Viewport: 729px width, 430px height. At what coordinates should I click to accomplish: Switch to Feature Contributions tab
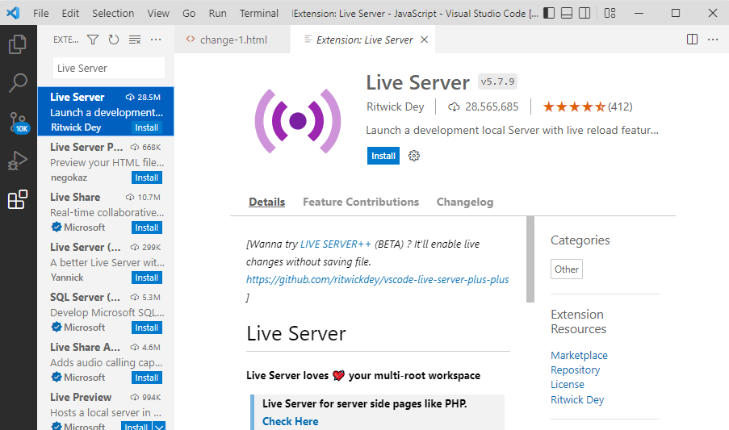pos(361,202)
